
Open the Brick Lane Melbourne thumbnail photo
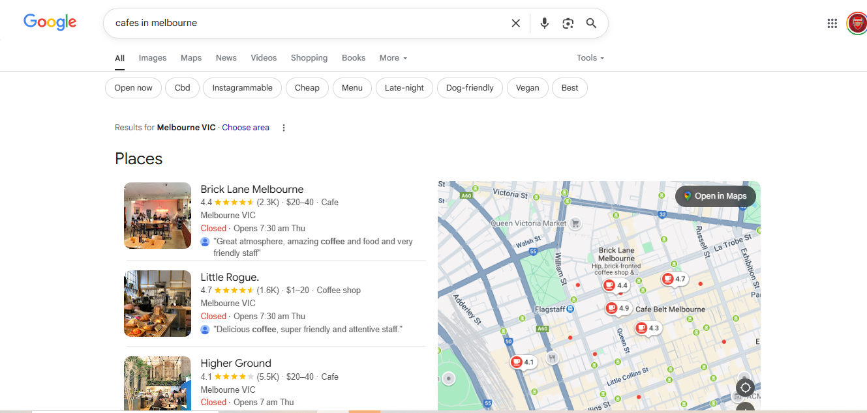coord(157,216)
